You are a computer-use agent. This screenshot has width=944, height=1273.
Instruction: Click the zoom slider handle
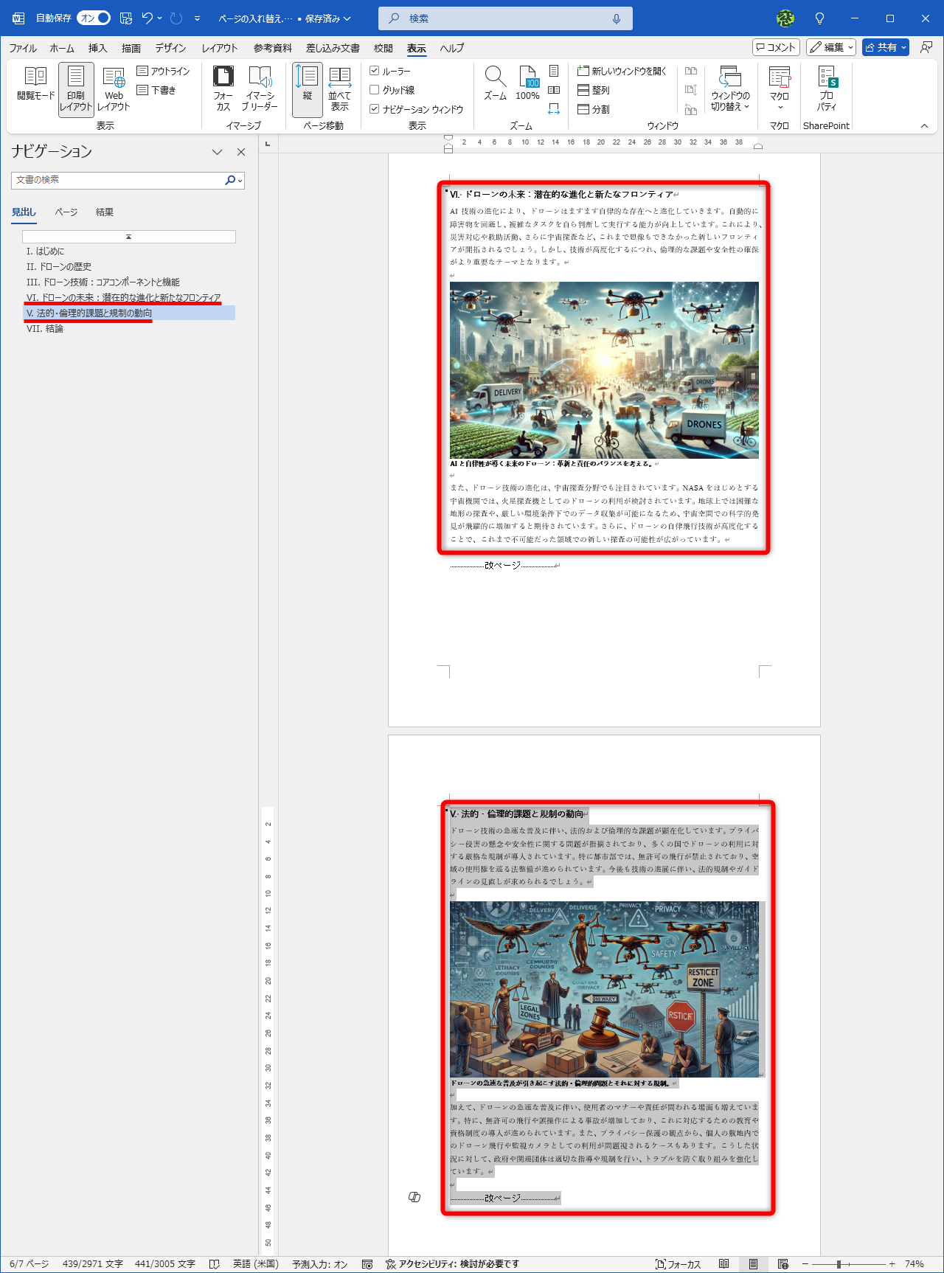coord(839,1264)
